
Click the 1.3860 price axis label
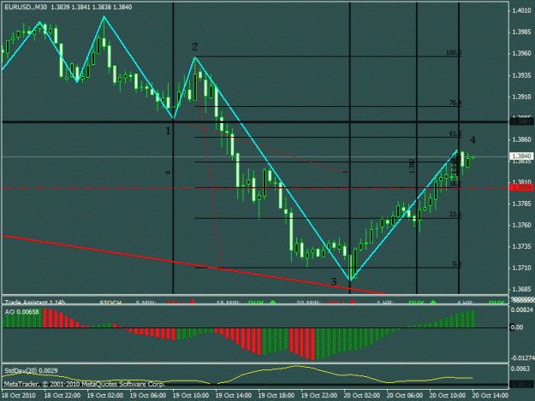coord(521,139)
